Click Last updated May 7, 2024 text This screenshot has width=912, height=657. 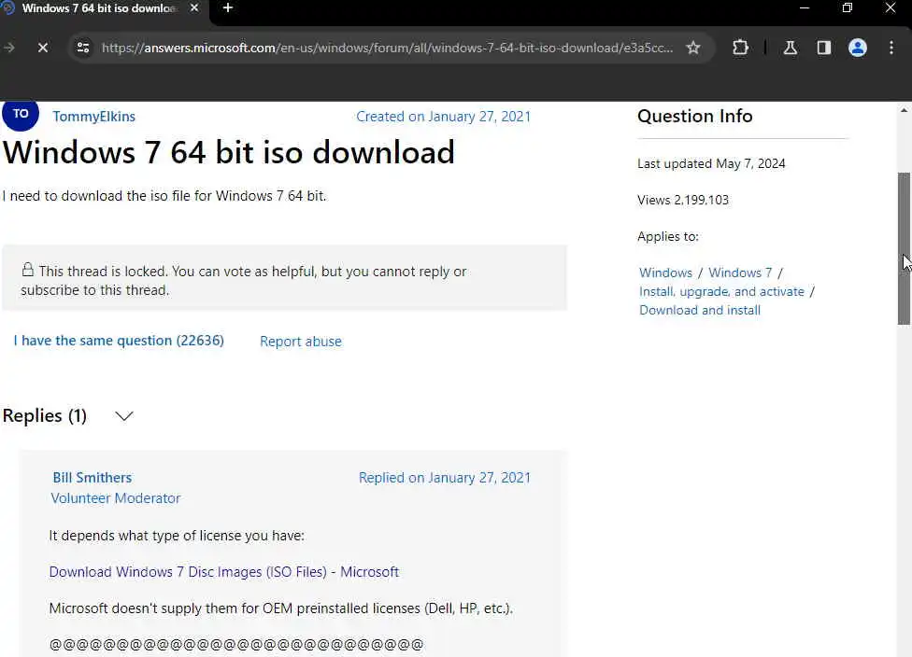pos(711,164)
